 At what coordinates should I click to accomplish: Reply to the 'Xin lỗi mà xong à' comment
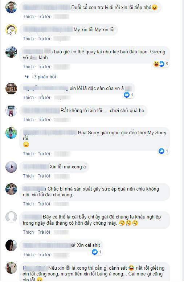click(x=44, y=176)
